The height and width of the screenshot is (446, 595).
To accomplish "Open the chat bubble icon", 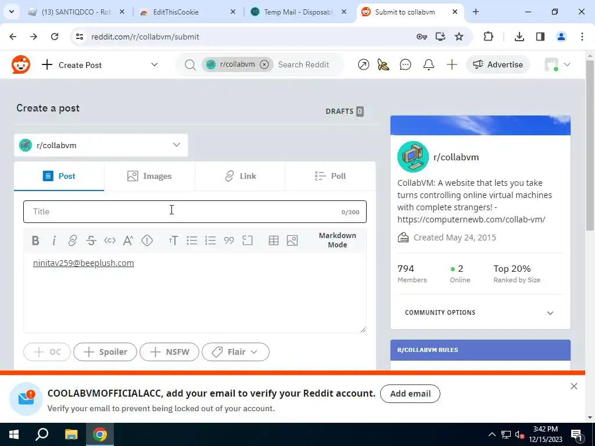I will pos(405,65).
